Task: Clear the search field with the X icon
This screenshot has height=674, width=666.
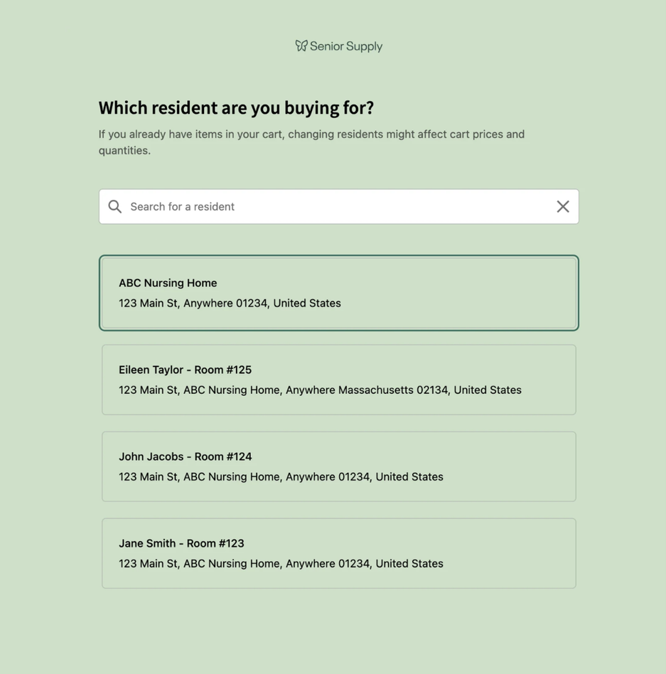Action: (562, 206)
